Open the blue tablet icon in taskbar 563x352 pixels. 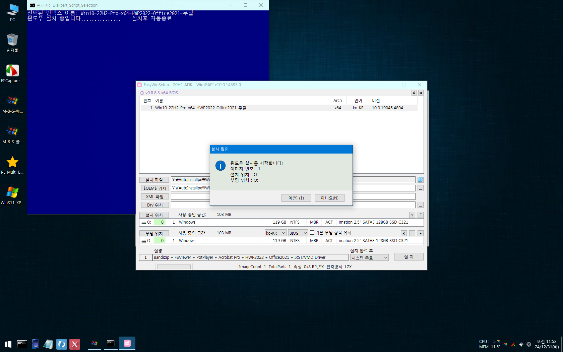pos(35,344)
